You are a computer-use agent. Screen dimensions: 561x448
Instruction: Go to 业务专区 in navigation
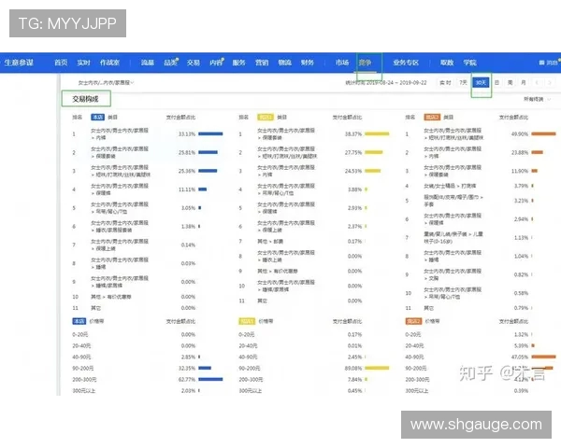tap(406, 63)
